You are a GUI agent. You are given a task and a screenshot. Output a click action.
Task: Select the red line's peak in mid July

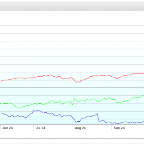point(51,75)
